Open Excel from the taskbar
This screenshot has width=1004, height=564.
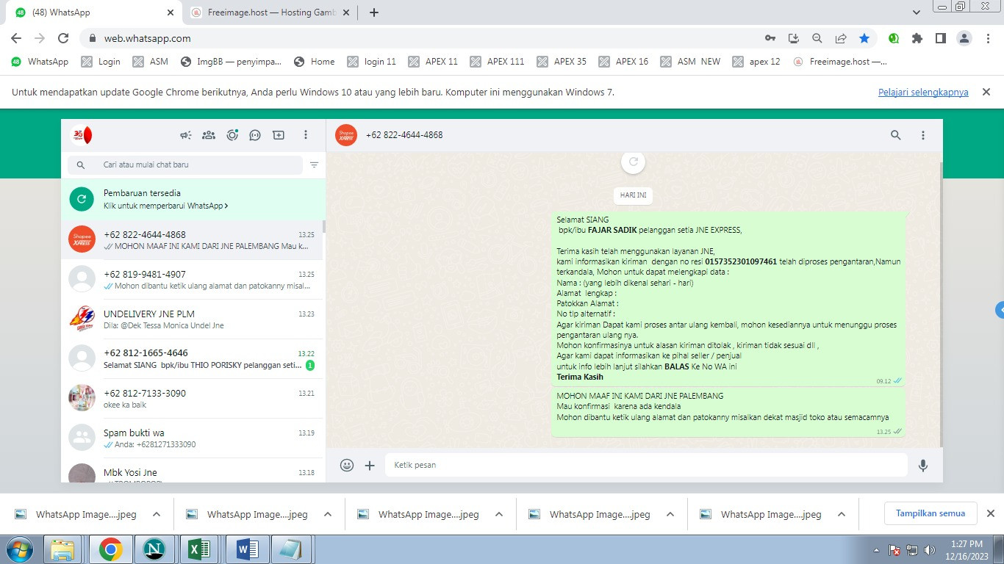(x=199, y=549)
